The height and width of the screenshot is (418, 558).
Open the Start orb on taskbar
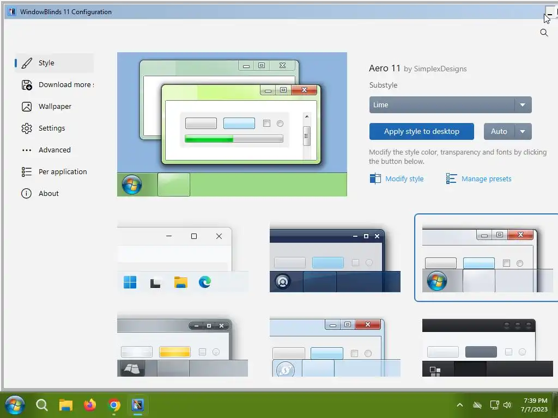pos(15,405)
